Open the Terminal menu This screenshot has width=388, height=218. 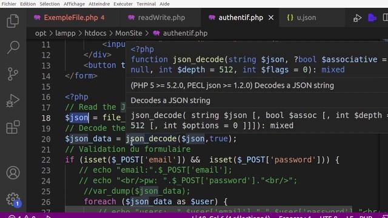(146, 4)
